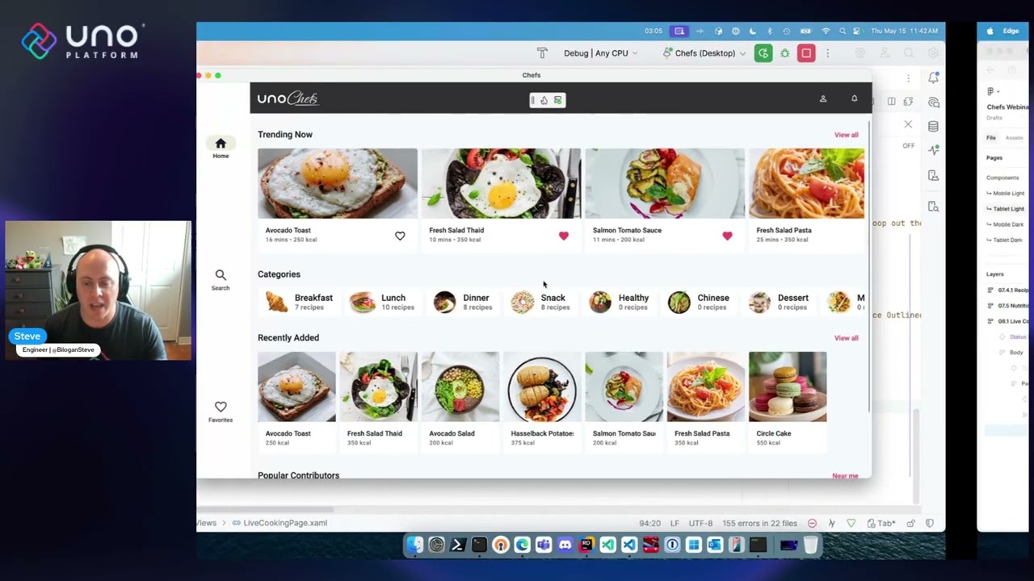
Task: Stop the running app with red stop button
Action: tap(806, 53)
